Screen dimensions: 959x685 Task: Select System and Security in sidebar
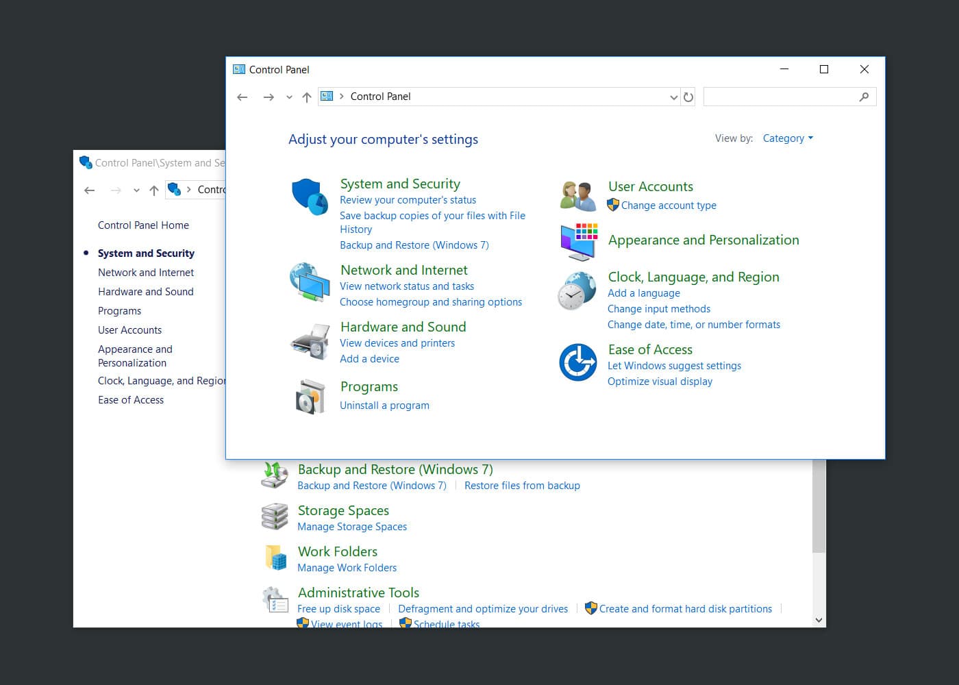146,253
